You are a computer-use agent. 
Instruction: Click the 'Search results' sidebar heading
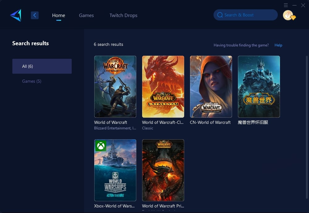click(x=30, y=43)
